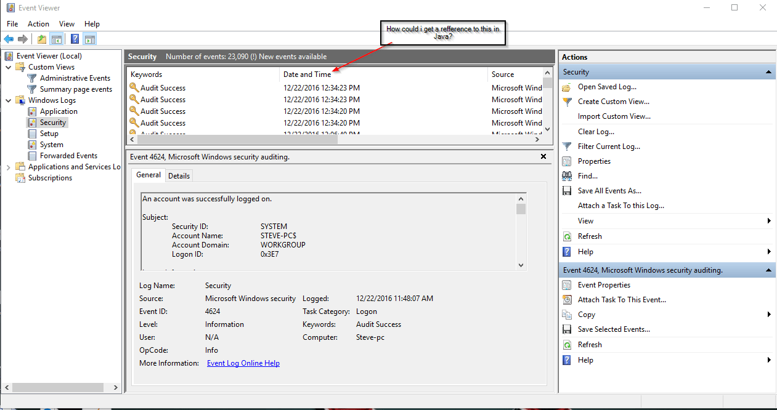Open the File menu

(12, 24)
